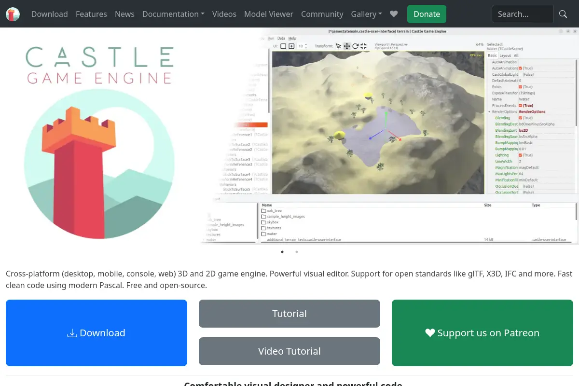Click the big blue Download button
Screen dimensions: 579x386
[96, 333]
